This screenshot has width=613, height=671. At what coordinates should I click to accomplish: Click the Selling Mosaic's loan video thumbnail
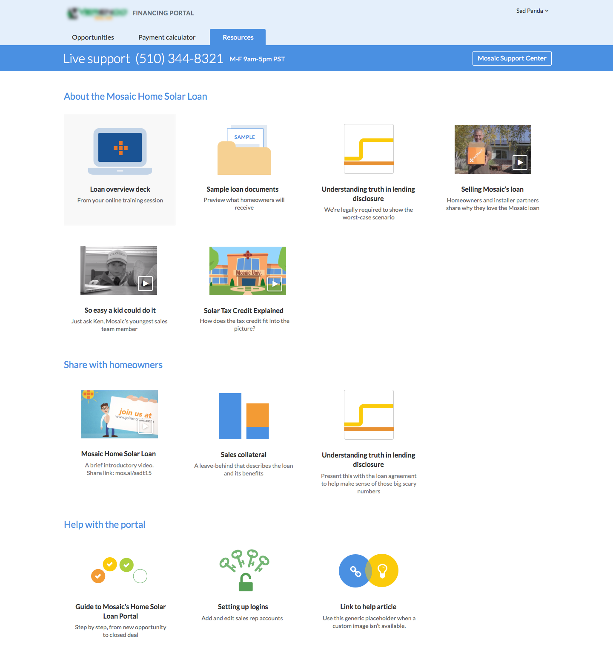pos(493,149)
